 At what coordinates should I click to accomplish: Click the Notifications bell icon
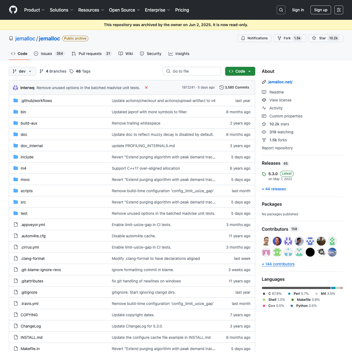(x=243, y=38)
